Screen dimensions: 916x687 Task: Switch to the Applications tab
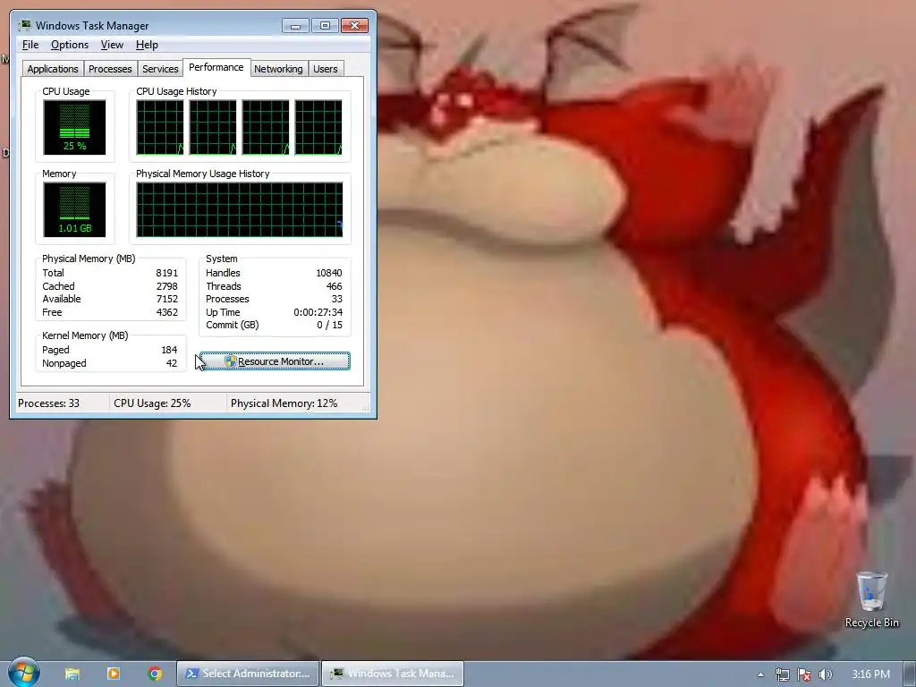[x=53, y=69]
